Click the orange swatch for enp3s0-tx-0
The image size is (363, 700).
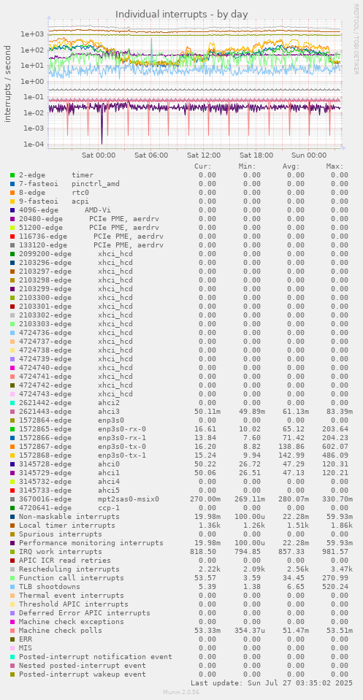[x=12, y=446]
